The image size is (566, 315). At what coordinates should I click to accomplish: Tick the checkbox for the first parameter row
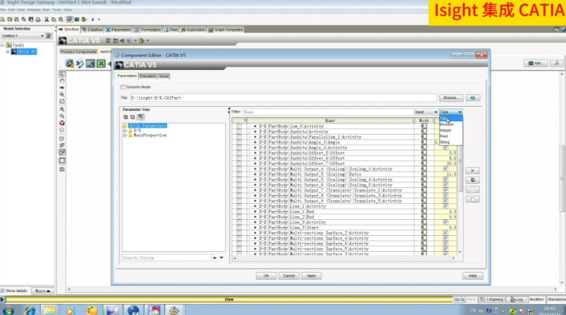coord(239,127)
